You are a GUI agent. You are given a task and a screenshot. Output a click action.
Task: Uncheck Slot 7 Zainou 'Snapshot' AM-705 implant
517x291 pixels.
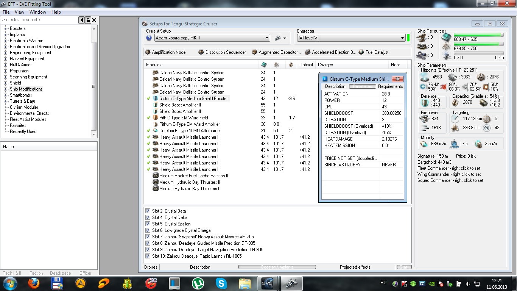tap(148, 237)
